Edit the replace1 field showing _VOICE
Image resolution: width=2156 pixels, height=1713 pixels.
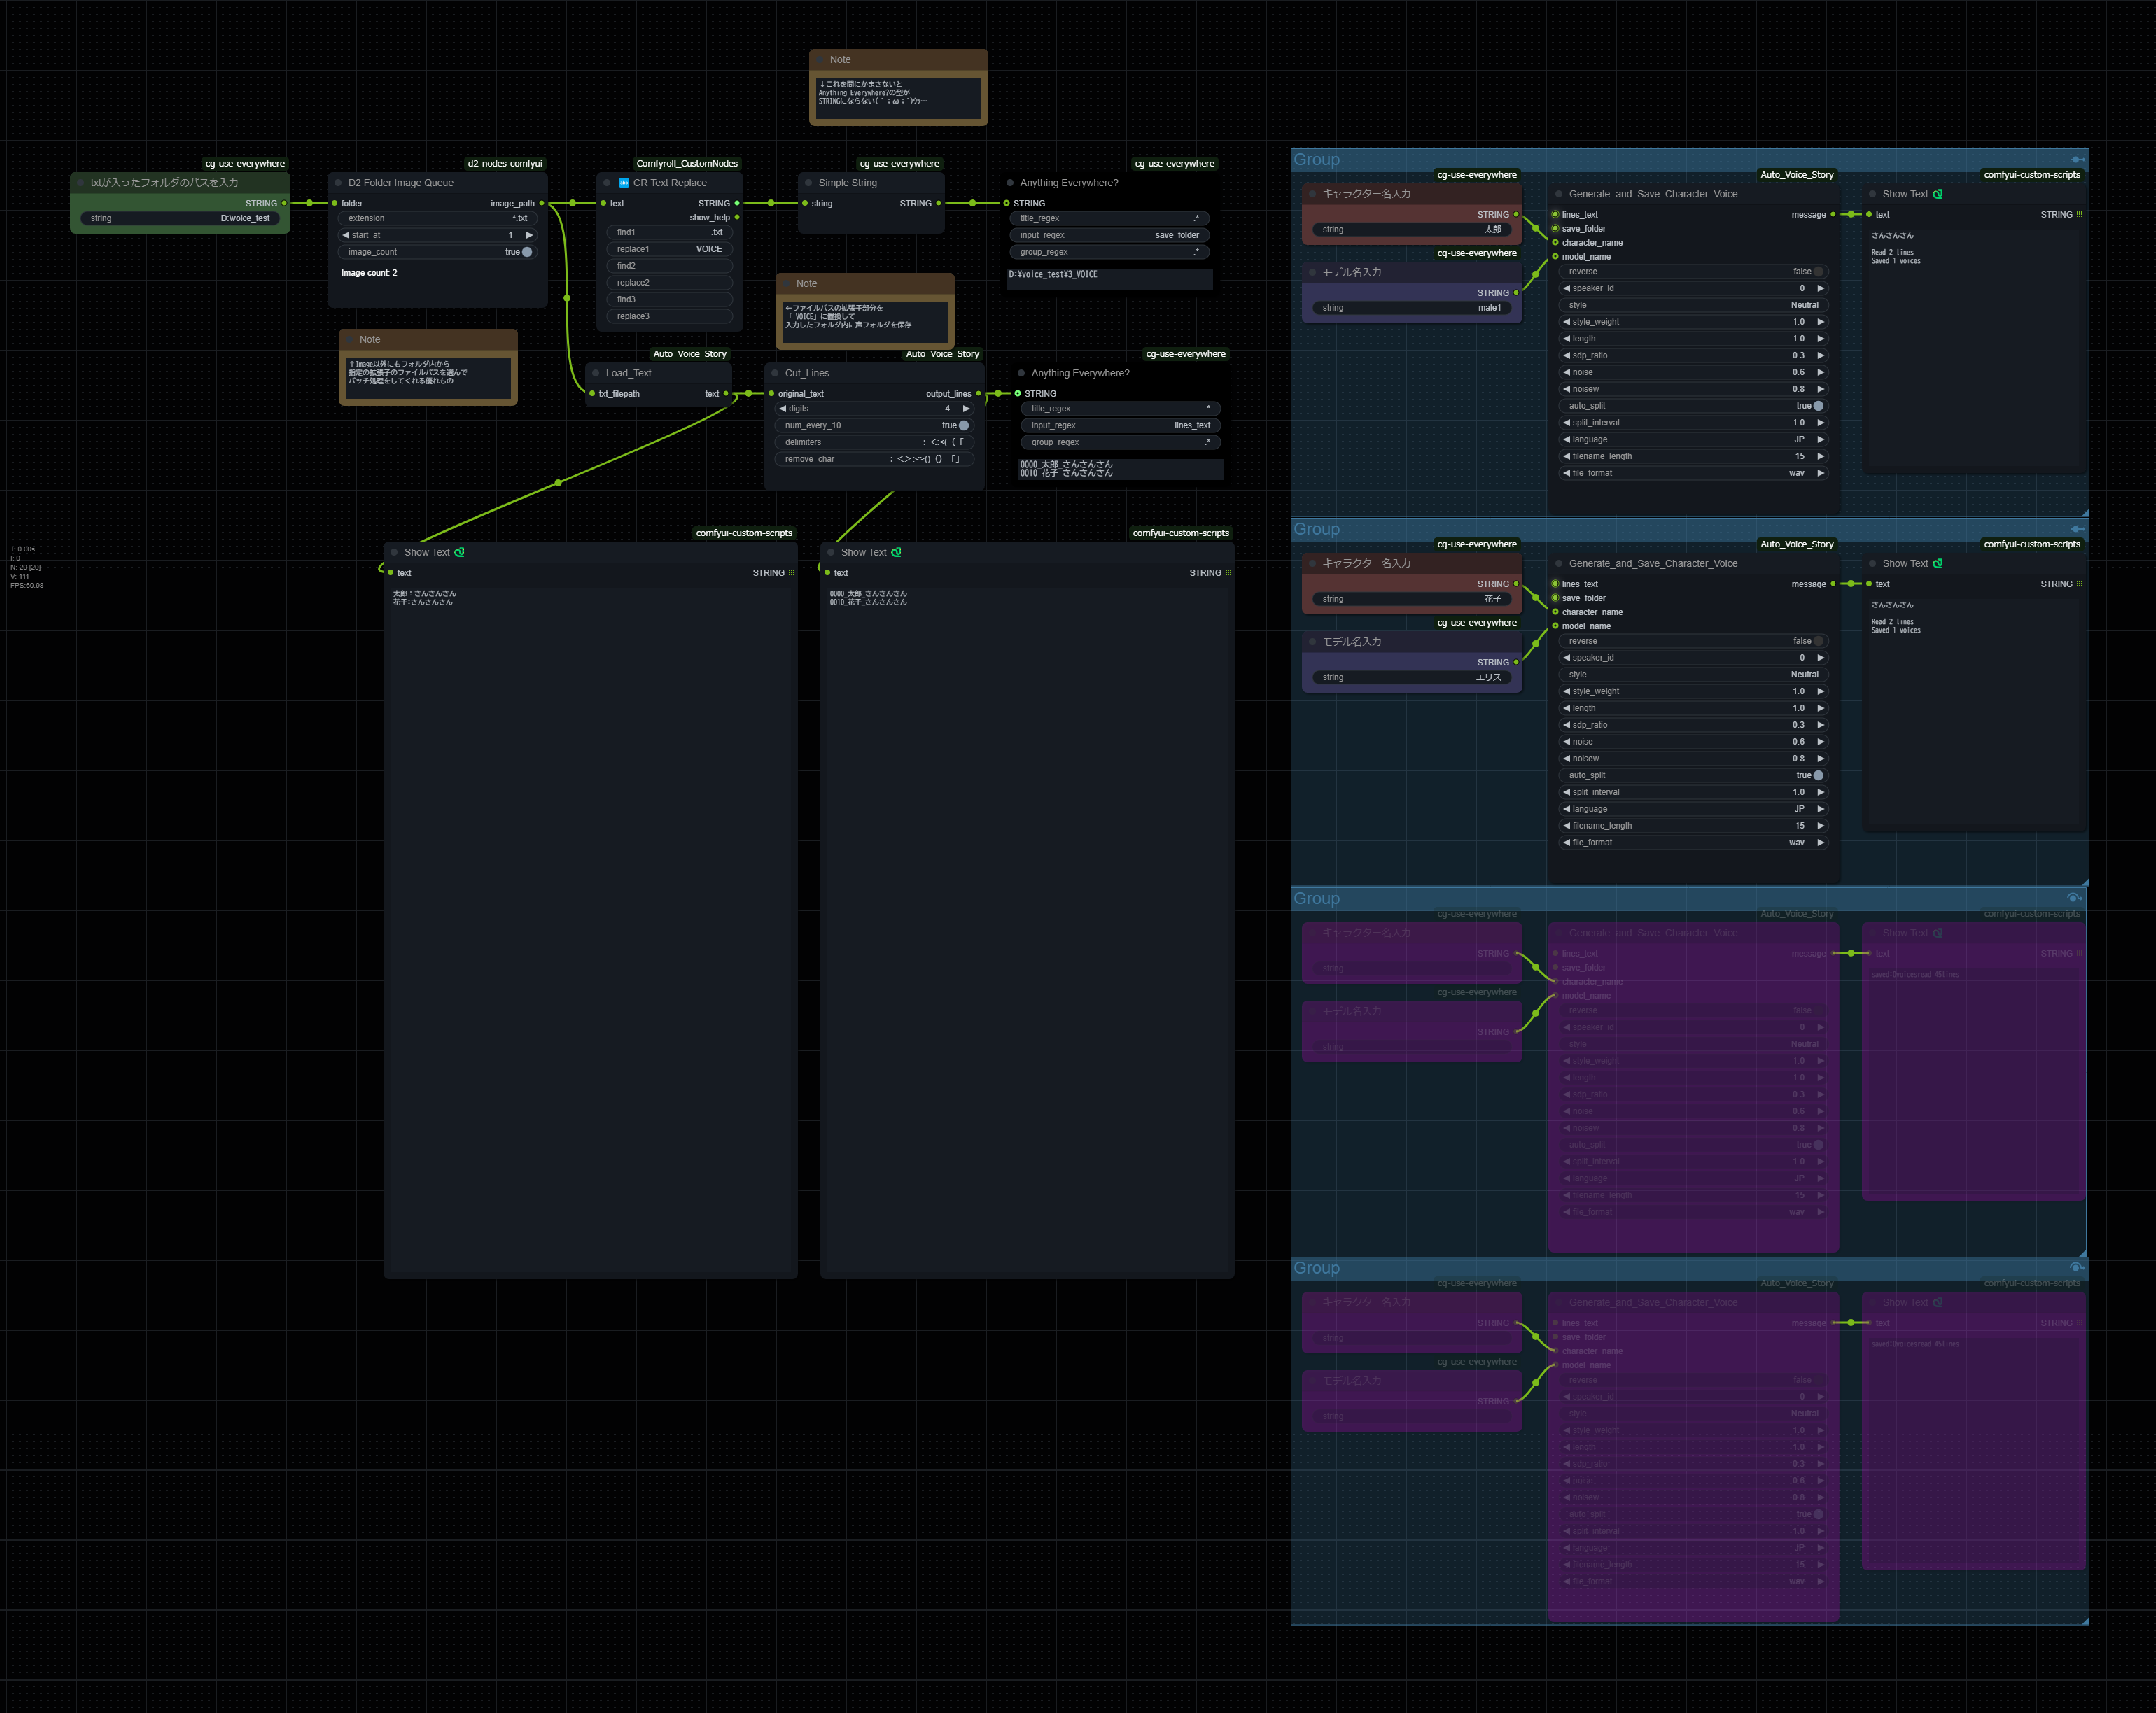(x=670, y=249)
